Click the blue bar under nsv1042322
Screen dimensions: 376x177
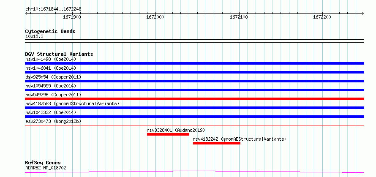194,117
